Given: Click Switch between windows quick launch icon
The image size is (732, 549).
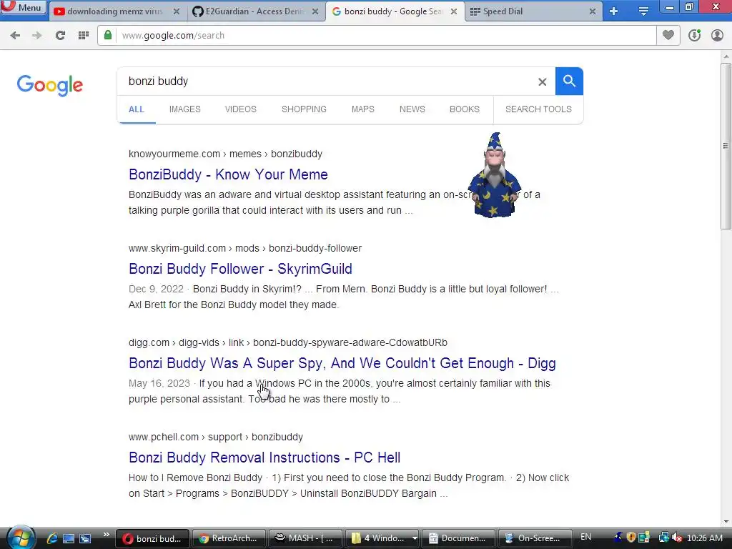Looking at the screenshot, I should click(85, 538).
